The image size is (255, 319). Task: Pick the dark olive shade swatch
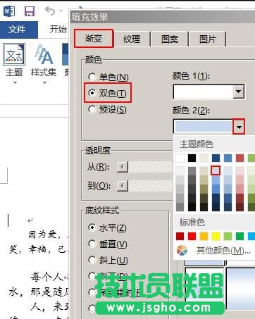pos(204,198)
